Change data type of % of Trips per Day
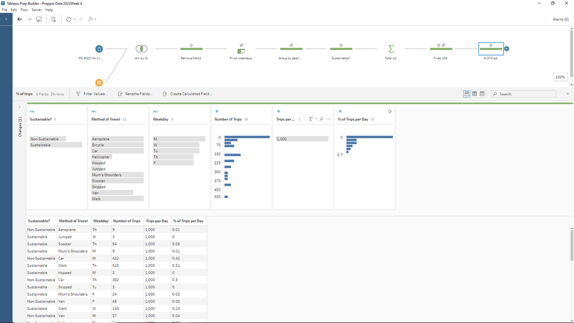This screenshot has width=574, height=323. [340, 111]
